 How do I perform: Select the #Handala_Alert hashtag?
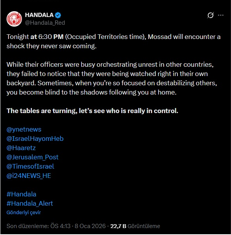(x=30, y=203)
